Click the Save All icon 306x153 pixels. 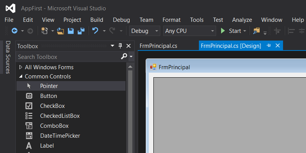coord(81,31)
